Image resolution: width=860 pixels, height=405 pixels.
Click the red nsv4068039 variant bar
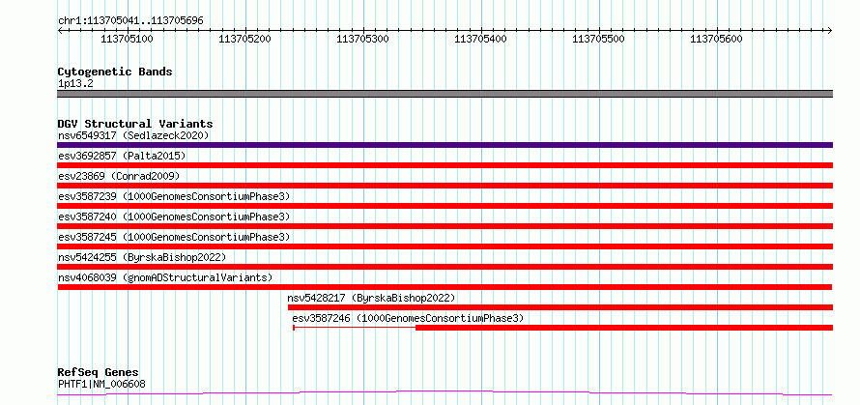[x=444, y=287]
